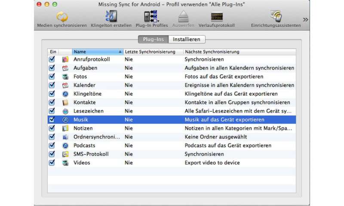Click the Podcasts iTunes icon
The image size is (344, 206).
click(x=65, y=145)
